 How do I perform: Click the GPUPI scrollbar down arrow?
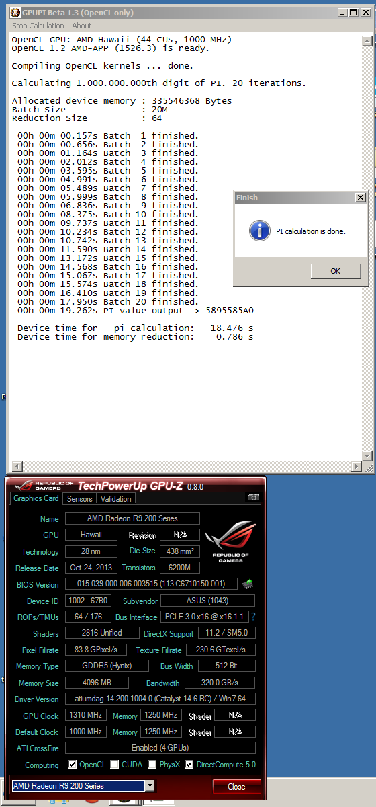367,455
